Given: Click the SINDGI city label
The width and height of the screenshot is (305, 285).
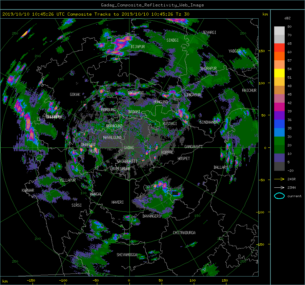Looking at the screenshot, I should pos(172,40).
